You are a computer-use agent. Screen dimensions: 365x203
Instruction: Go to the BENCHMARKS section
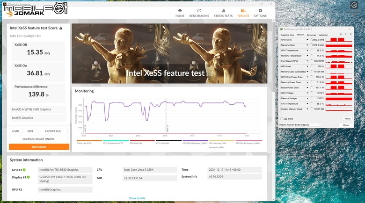tap(199, 13)
